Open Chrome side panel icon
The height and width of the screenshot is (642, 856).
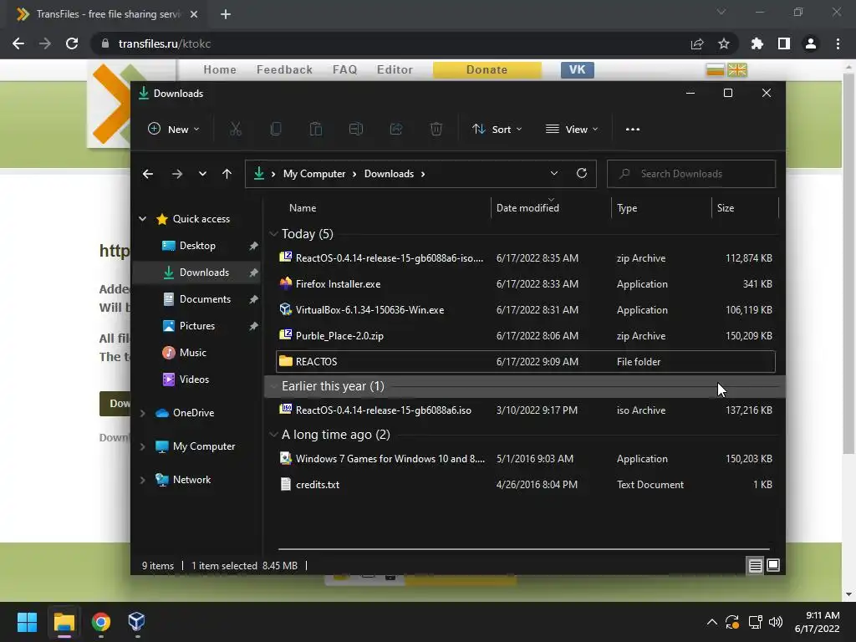click(784, 43)
